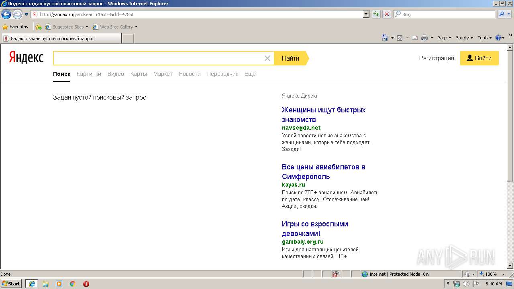Switch to the Видео tab
514x289 pixels.
click(x=116, y=74)
